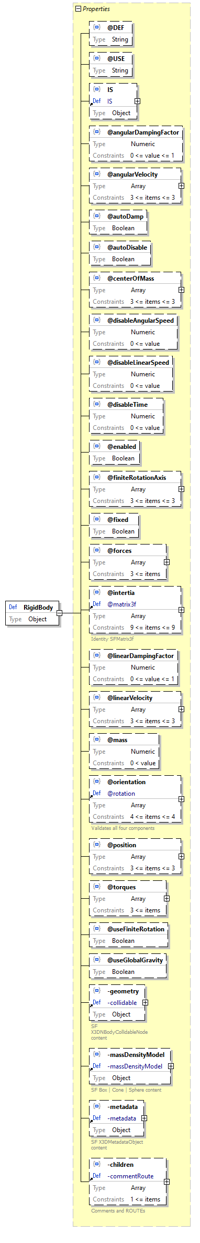This screenshot has height=1243, width=200.
Task: Expand the -massDensityModel object node
Action: 171,1066
